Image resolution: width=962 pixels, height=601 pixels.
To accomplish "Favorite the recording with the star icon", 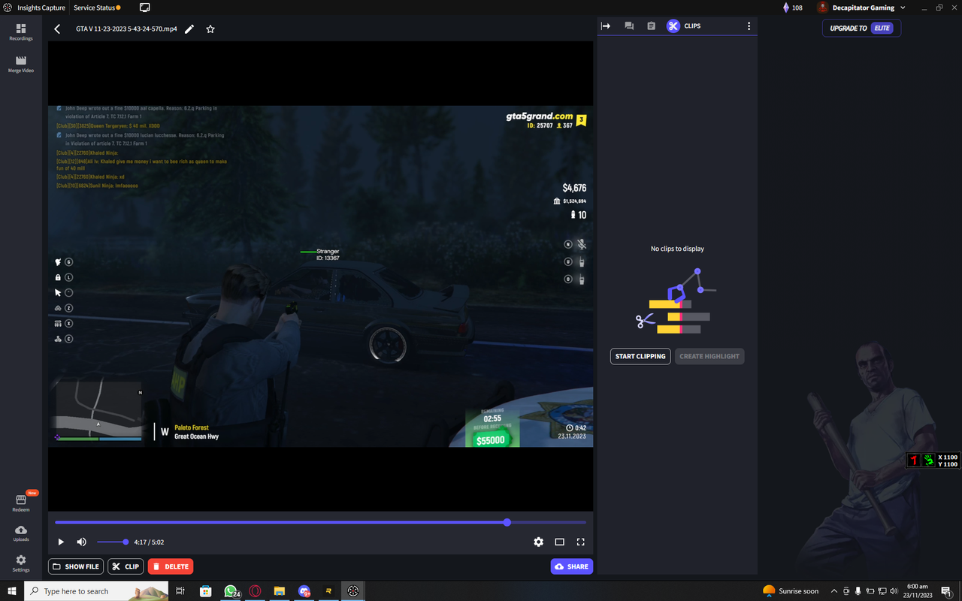I will click(x=210, y=29).
